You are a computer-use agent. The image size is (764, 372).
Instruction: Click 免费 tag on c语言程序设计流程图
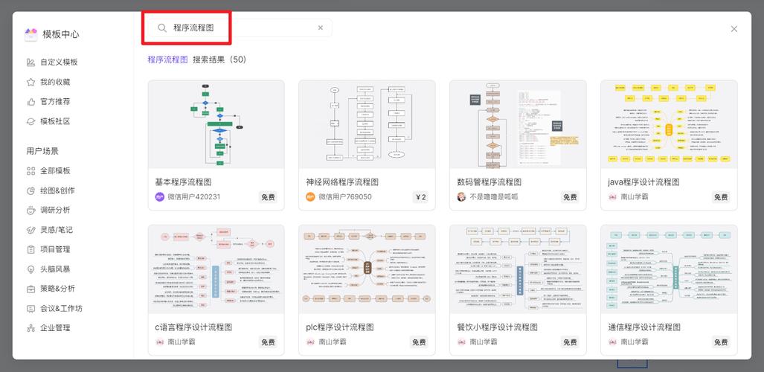(x=268, y=341)
